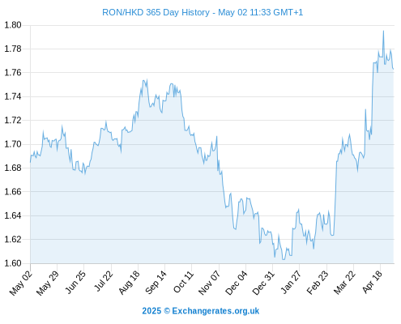Select the Dec 04 axis label
401x324 pixels.
click(x=236, y=283)
